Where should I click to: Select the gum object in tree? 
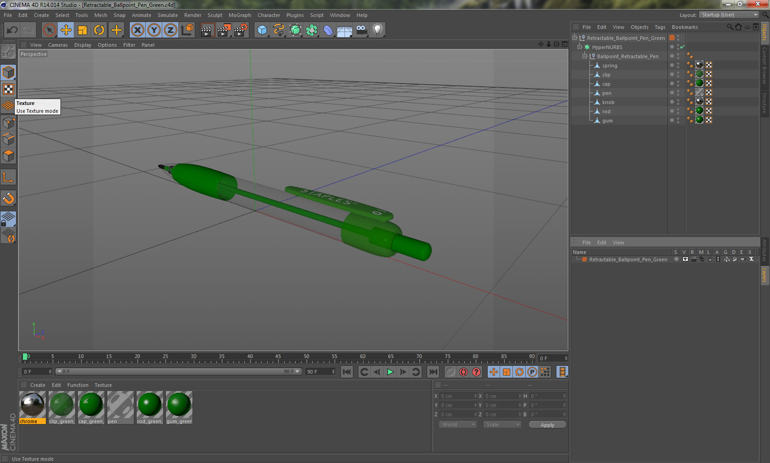[607, 121]
